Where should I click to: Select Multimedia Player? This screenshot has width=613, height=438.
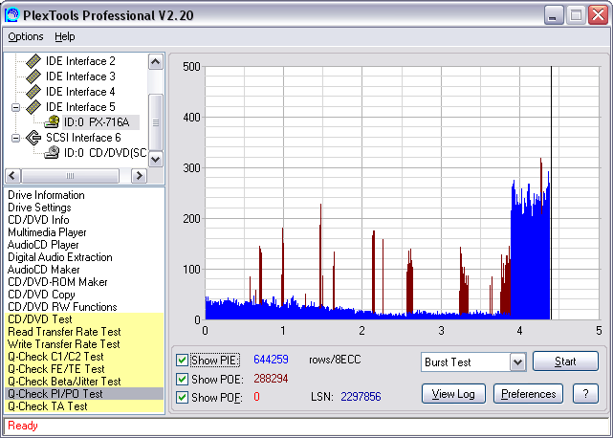tap(47, 232)
